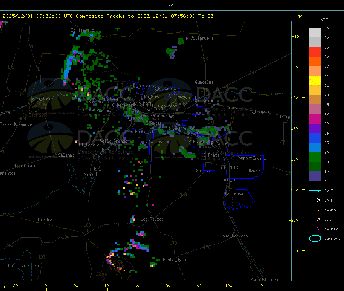The height and width of the screenshot is (291, 344).
Task: Click the dark purple 5 dBZ swatch
Action: pyautogui.click(x=315, y=176)
